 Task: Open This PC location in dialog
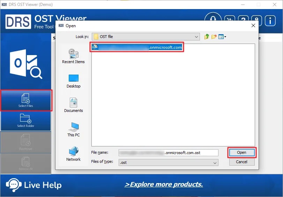[74, 129]
